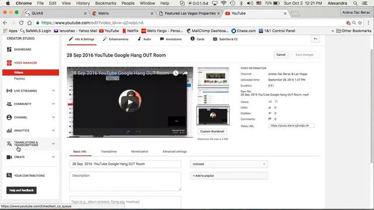Open the Bookmarks menu in Chrome
374x210 pixels.
tap(106, 3)
